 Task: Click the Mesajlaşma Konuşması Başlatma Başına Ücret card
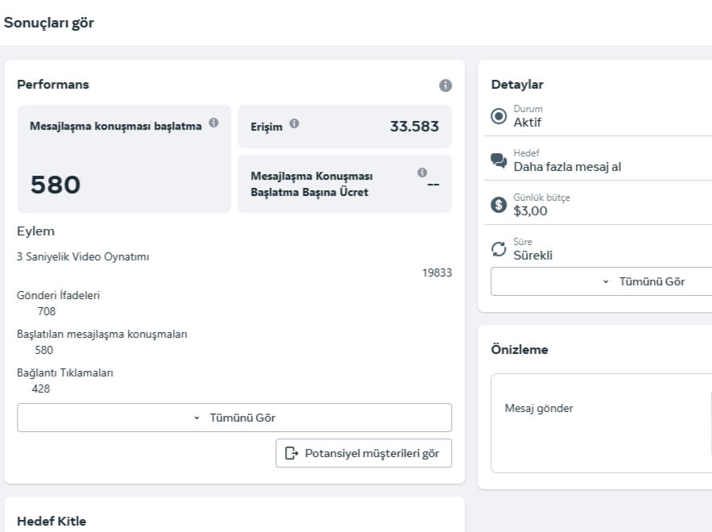point(345,184)
